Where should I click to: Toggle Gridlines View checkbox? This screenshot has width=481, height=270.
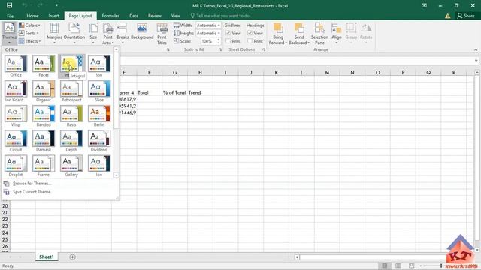pos(228,33)
